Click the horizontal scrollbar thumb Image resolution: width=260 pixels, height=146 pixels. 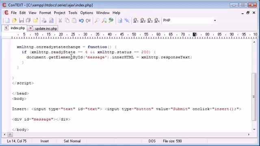[x=10, y=135]
